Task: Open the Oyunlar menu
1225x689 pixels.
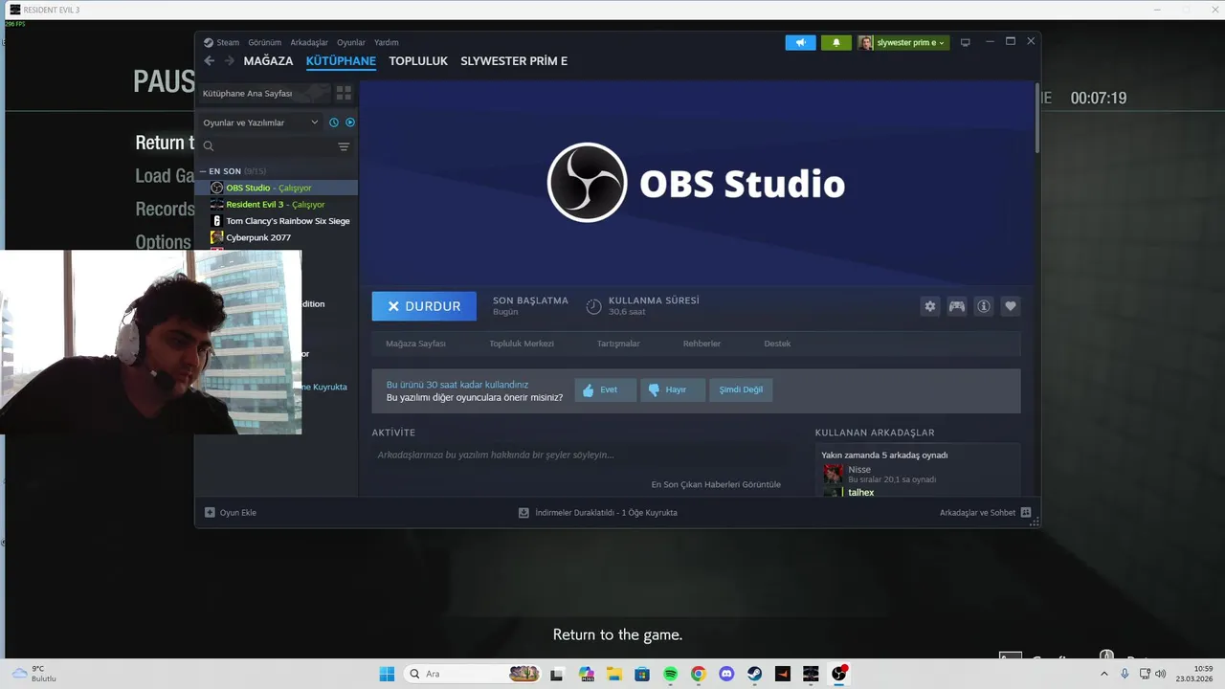Action: click(x=351, y=42)
